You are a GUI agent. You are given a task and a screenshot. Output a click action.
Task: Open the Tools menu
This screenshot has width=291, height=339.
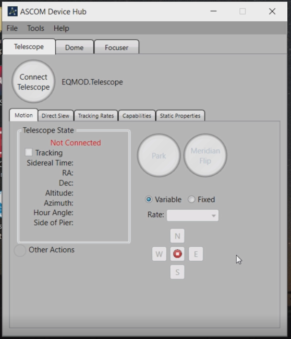35,28
